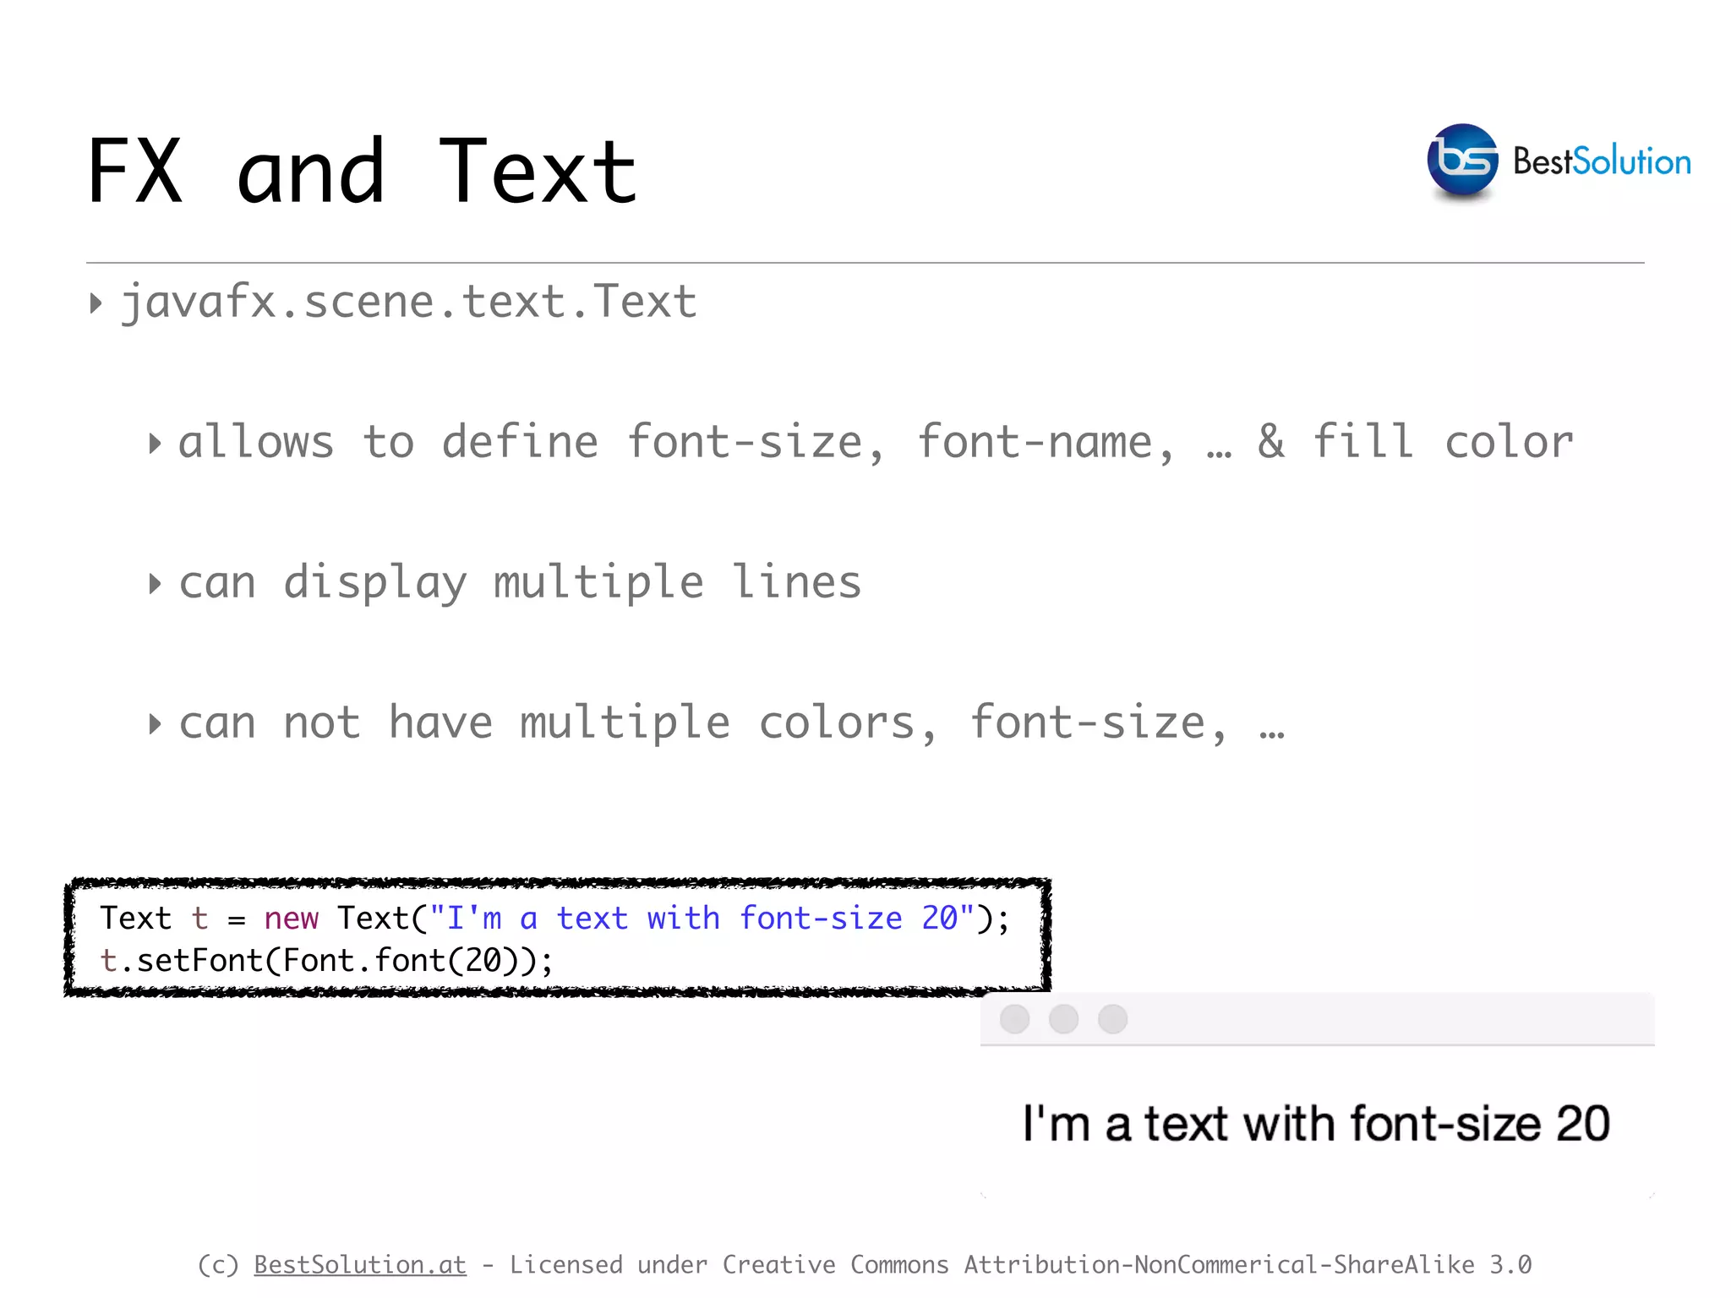
Task: Click the Creative Commons license text in the footer
Action: (x=1021, y=1264)
